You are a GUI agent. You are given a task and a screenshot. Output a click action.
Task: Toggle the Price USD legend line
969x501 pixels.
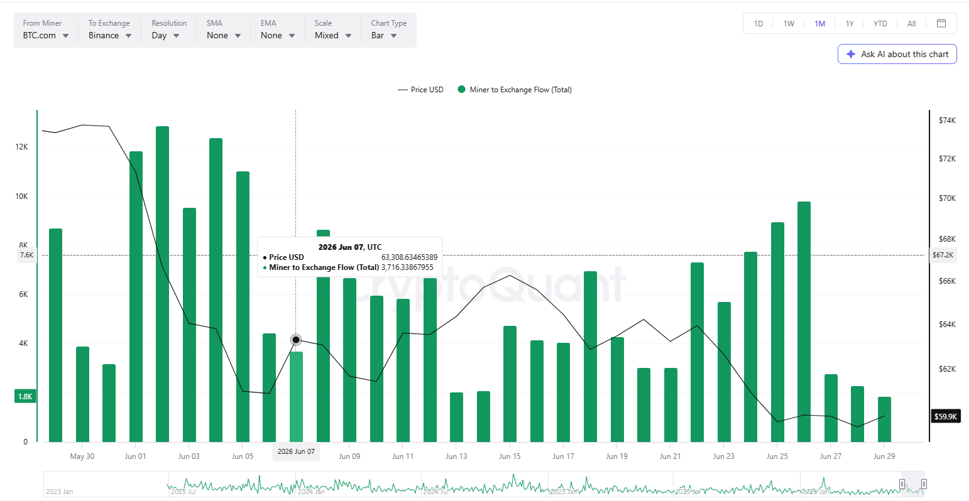403,90
